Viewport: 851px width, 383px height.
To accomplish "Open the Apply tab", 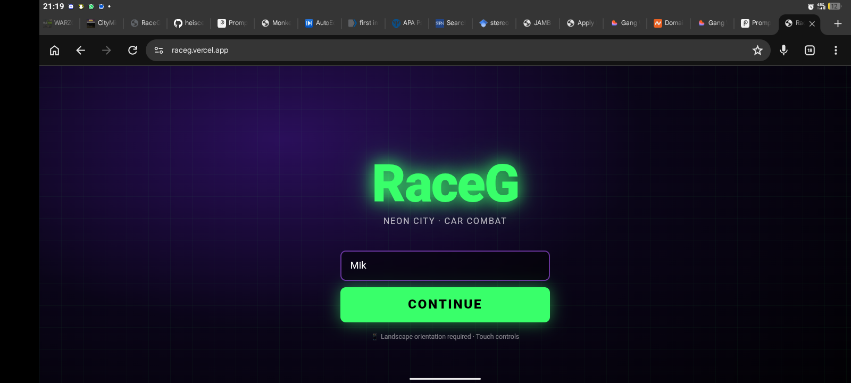I will (x=581, y=23).
